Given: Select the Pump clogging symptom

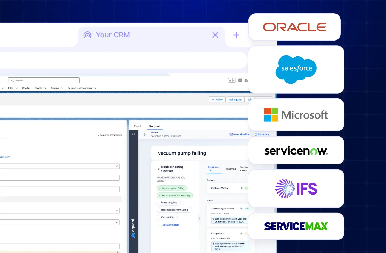Looking at the screenshot, I should [169, 203].
